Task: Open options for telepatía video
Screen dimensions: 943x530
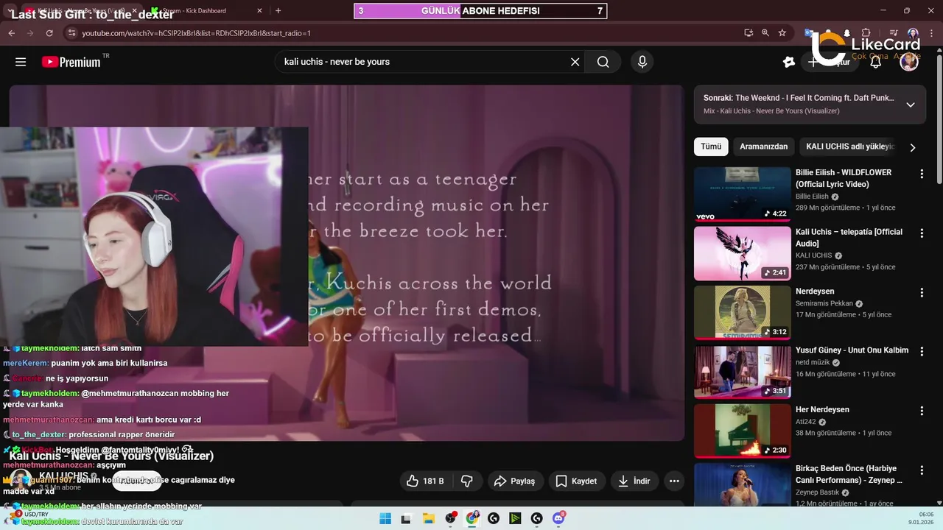Action: [x=921, y=233]
